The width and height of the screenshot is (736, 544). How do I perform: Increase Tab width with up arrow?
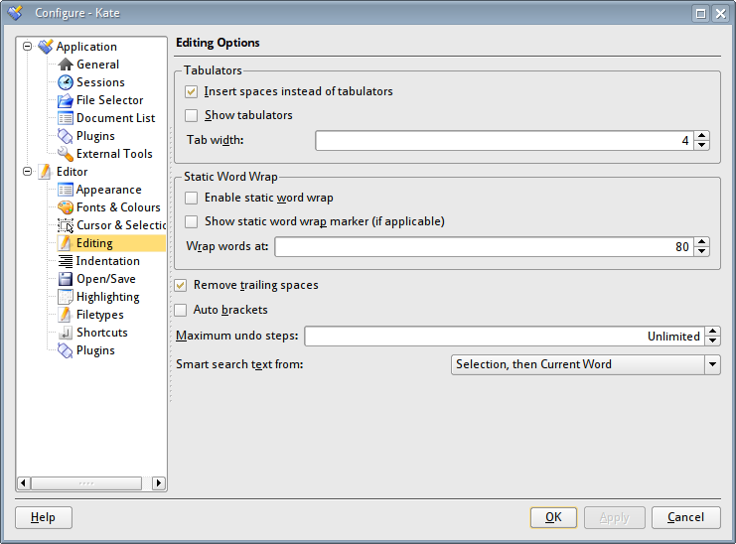[702, 136]
